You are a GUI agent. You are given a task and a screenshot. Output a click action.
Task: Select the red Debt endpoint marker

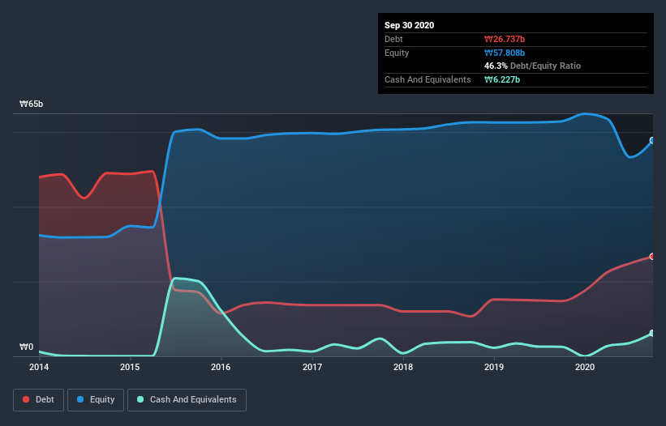(x=652, y=257)
